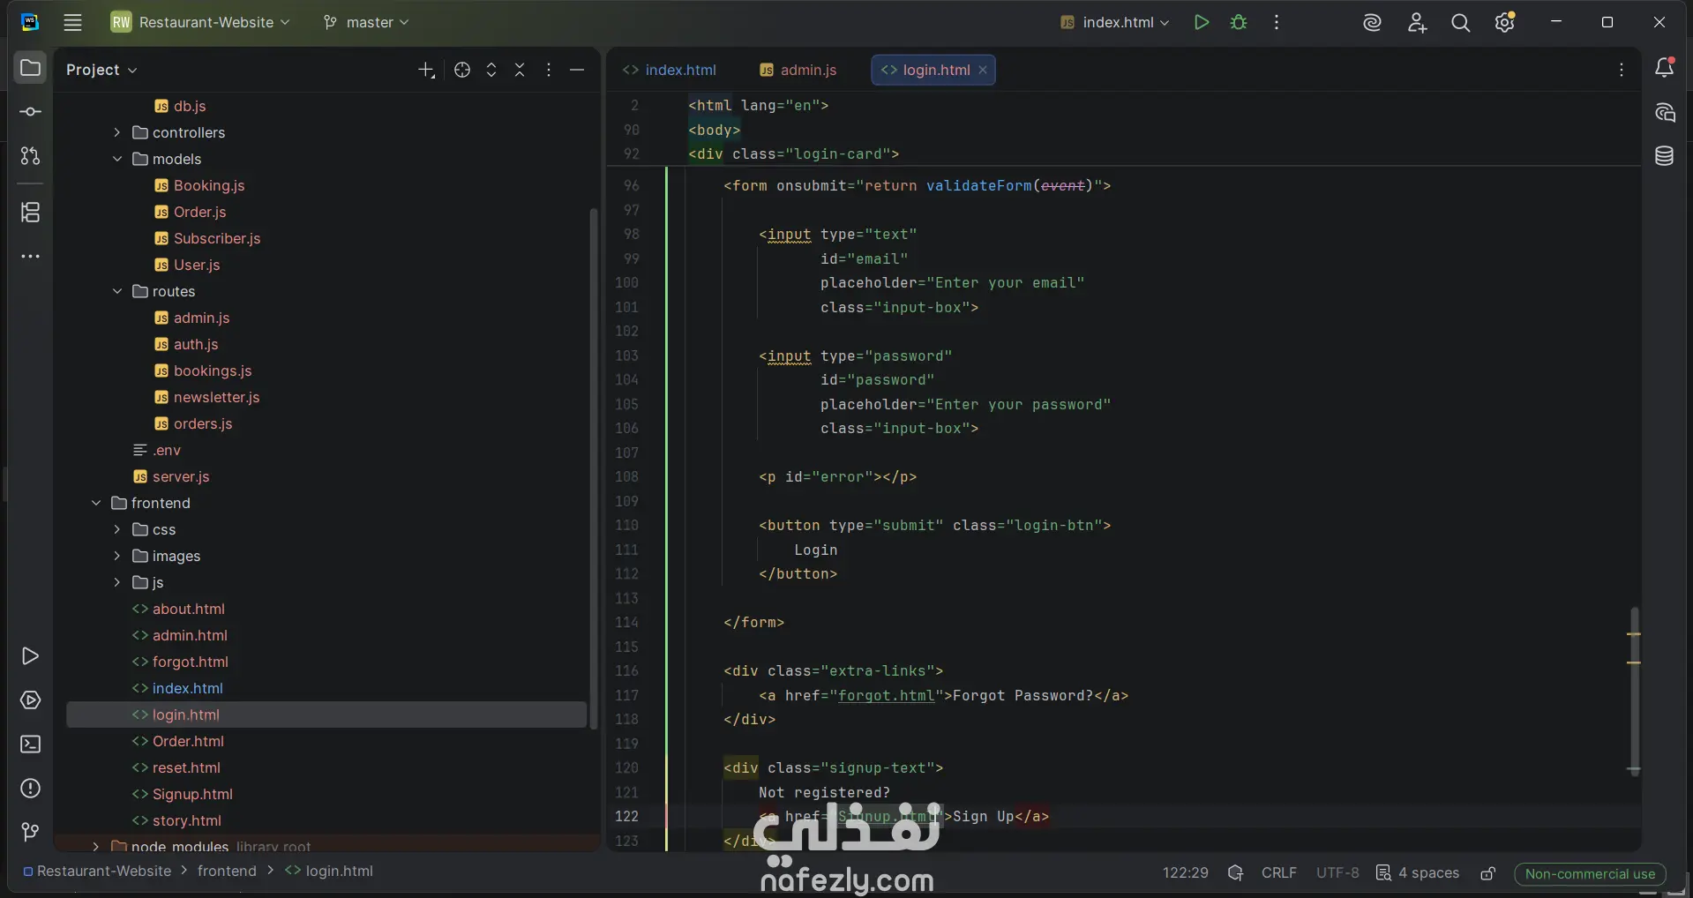Select opened file in Project tree
The height and width of the screenshot is (898, 1693).
pyautogui.click(x=462, y=70)
